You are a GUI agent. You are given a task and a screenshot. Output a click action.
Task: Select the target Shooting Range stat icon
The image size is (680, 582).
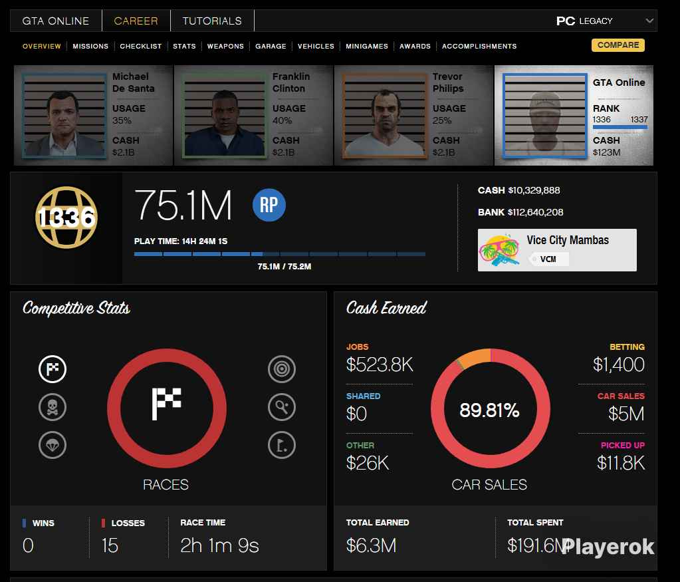point(282,369)
